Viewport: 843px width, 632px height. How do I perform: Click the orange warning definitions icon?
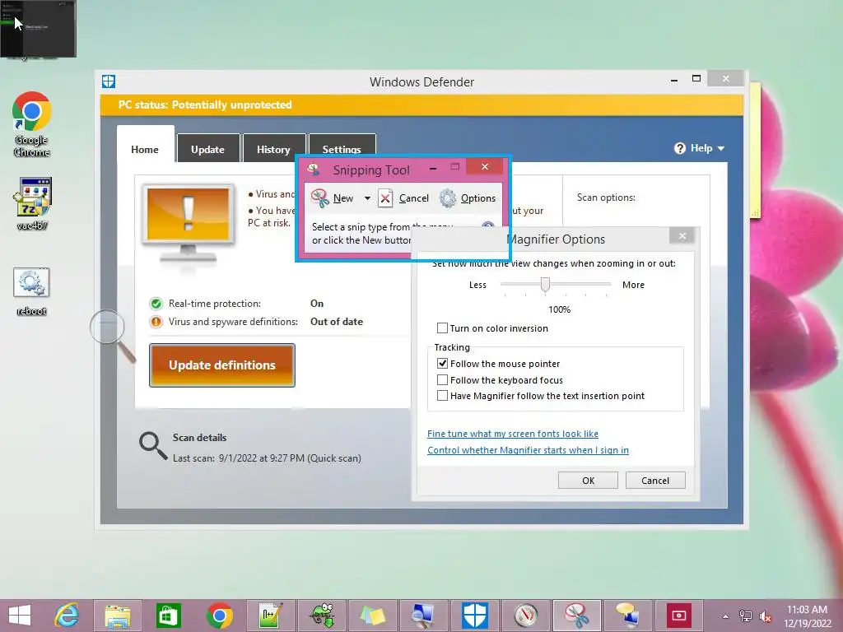pos(156,322)
